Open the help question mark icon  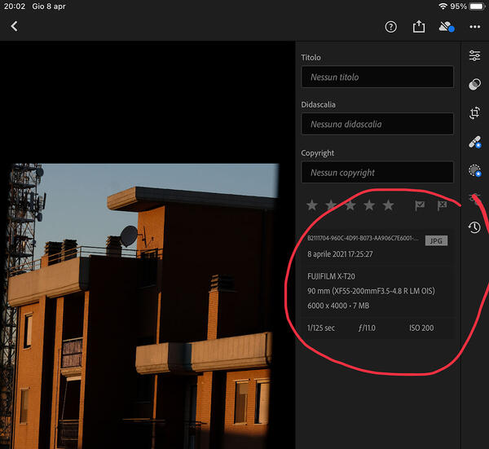click(x=390, y=27)
